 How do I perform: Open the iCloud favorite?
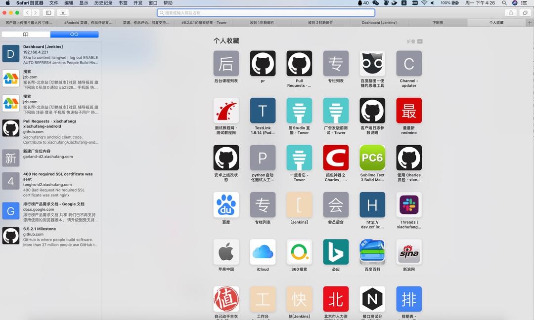tap(263, 252)
